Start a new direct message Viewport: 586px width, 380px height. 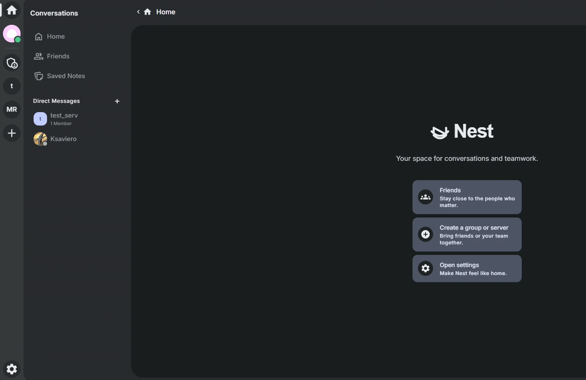point(117,101)
